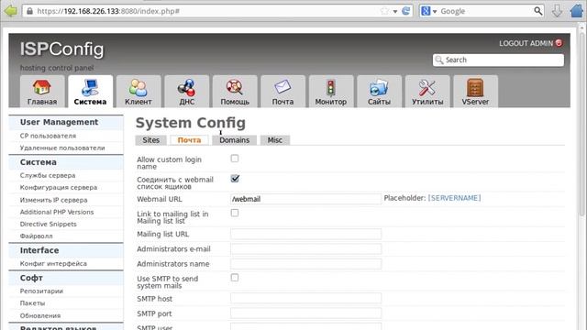The width and height of the screenshot is (587, 330).
Task: Open the Утилиты tools module
Action: (x=427, y=92)
